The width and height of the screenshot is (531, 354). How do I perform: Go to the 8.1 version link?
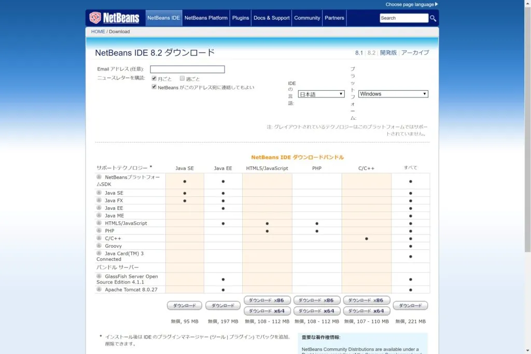(x=359, y=53)
